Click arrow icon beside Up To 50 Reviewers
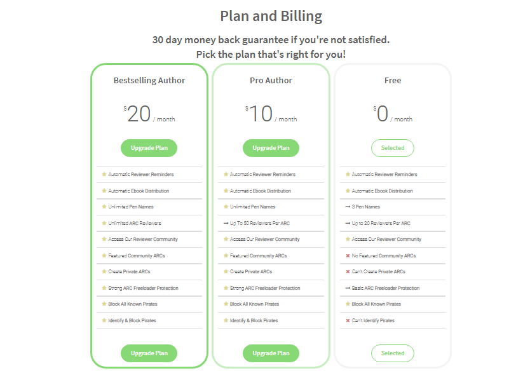 tap(226, 223)
